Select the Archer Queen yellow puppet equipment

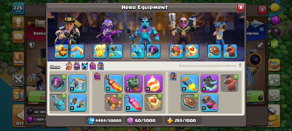[x=100, y=51]
